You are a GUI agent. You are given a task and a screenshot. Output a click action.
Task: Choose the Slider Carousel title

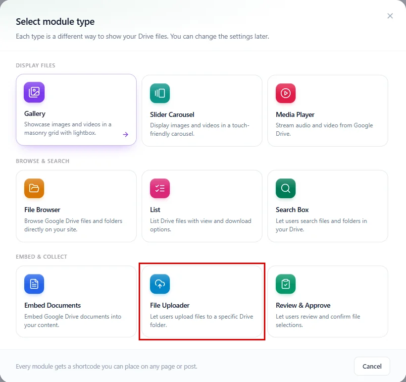[172, 114]
